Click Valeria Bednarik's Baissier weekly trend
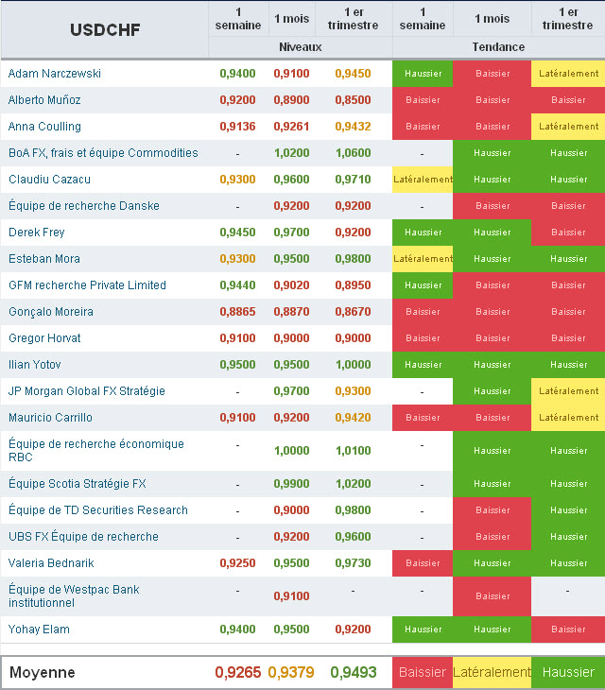This screenshot has height=690, width=605. [423, 562]
